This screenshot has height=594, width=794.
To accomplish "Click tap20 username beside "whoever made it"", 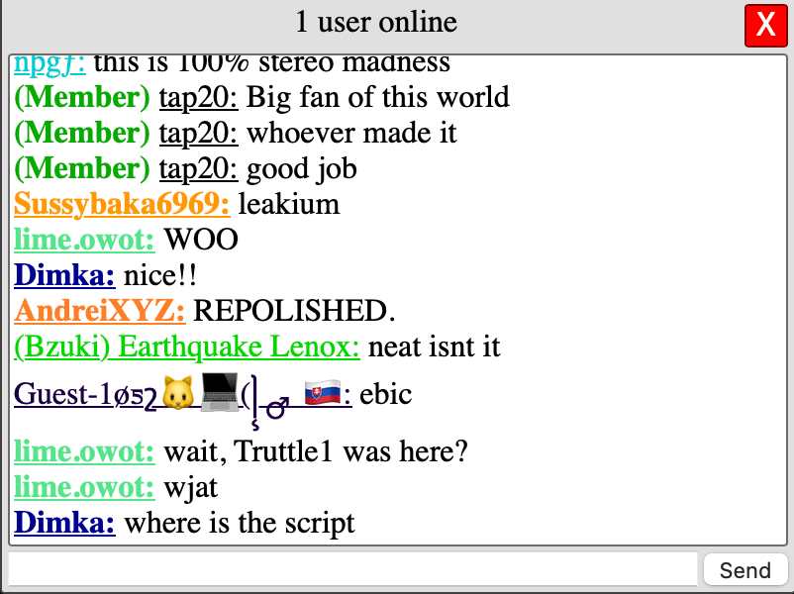I will 198,134.
